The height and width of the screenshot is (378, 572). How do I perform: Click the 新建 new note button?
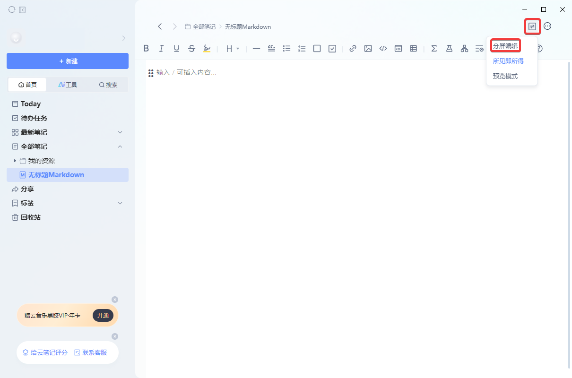pos(68,61)
